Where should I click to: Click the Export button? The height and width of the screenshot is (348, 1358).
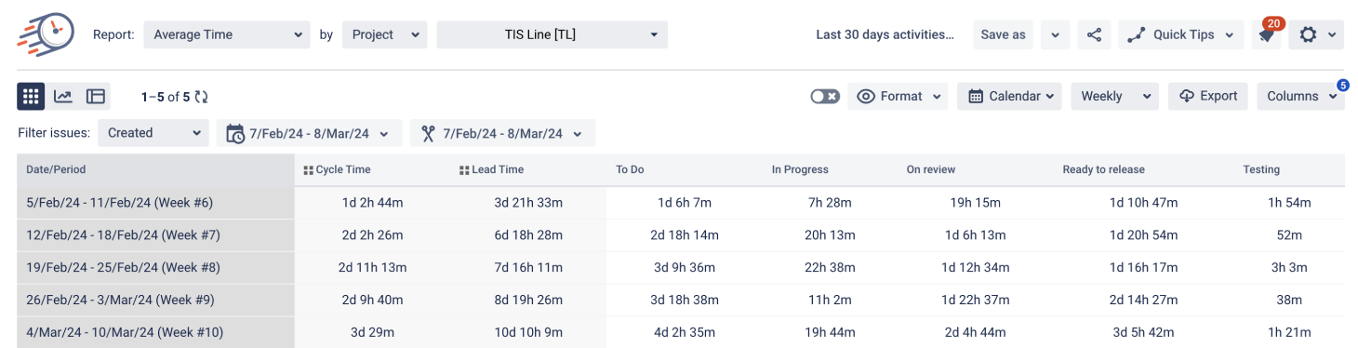click(1208, 96)
